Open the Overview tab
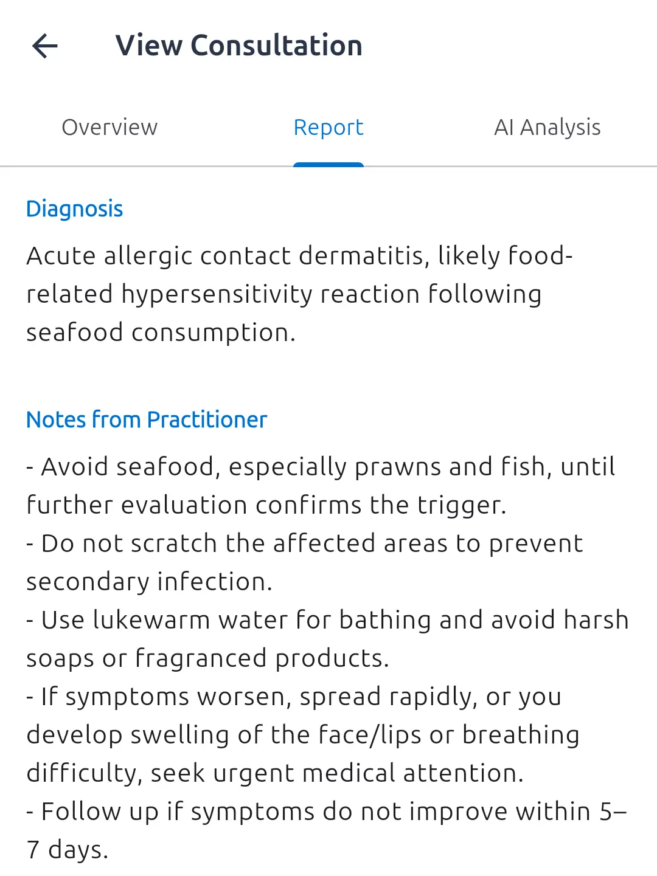Screen dimensions: 657x876 [109, 128]
